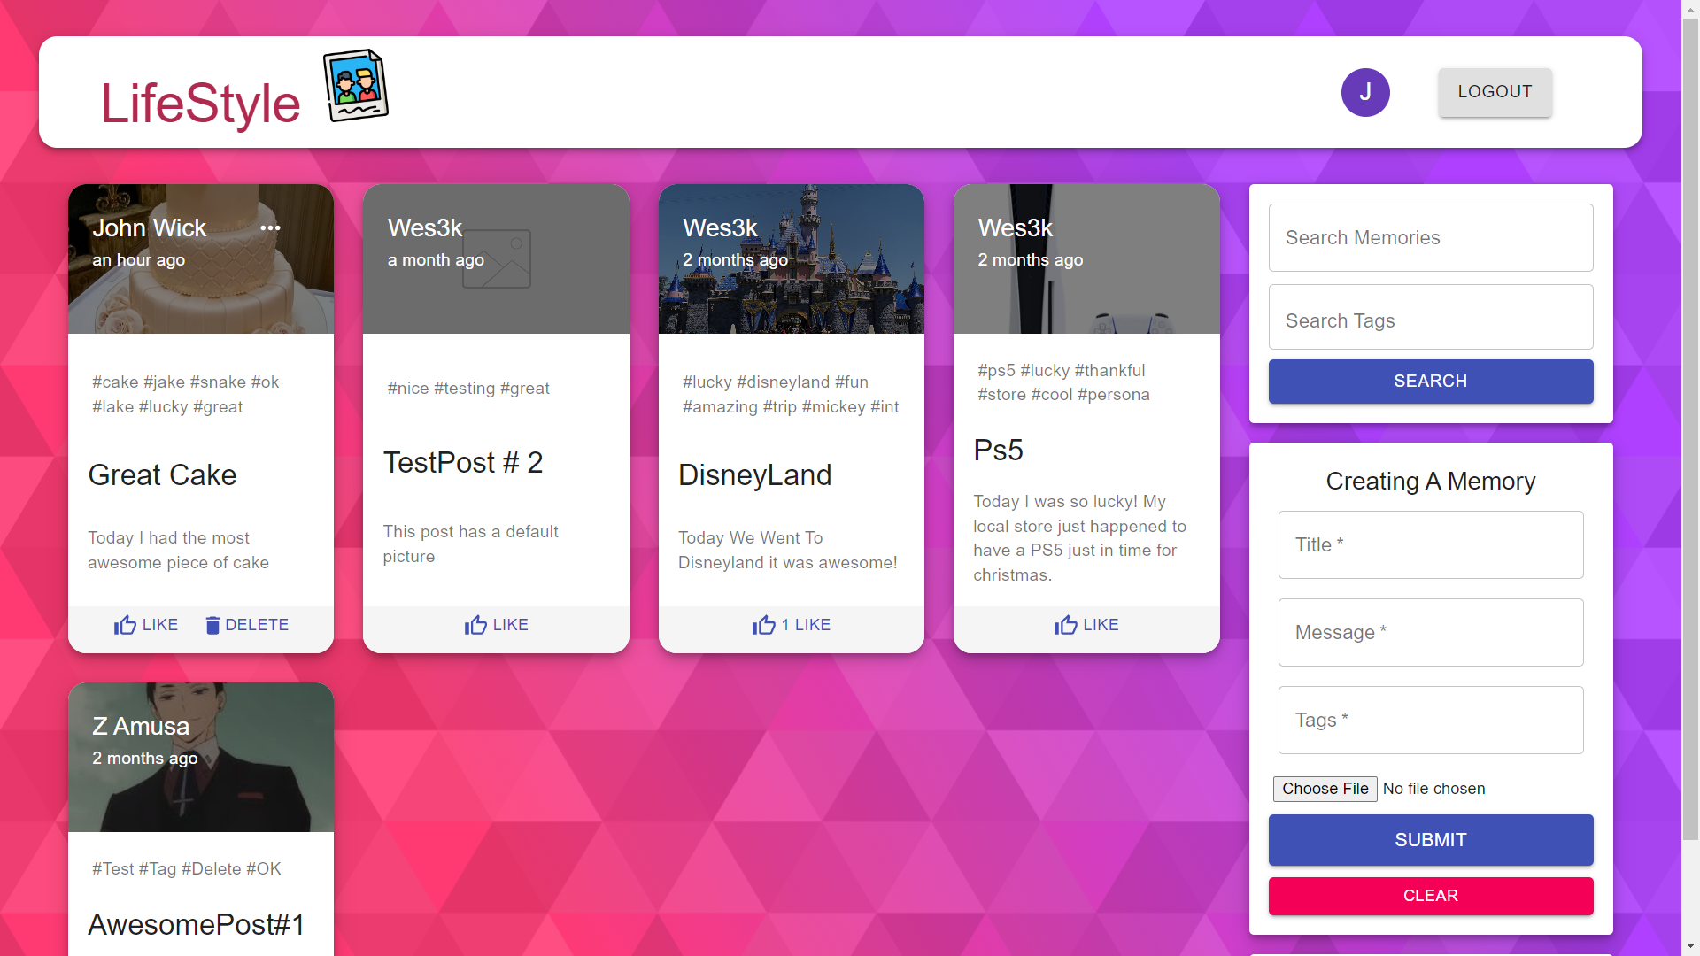The height and width of the screenshot is (956, 1700).
Task: Click Choose File to upload image
Action: (1325, 789)
